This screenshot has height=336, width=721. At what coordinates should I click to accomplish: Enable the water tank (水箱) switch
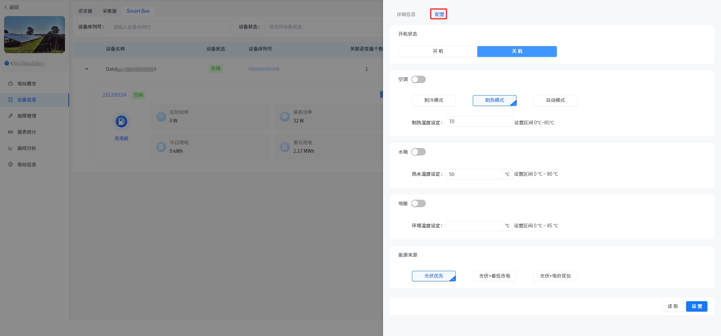pyautogui.click(x=418, y=152)
